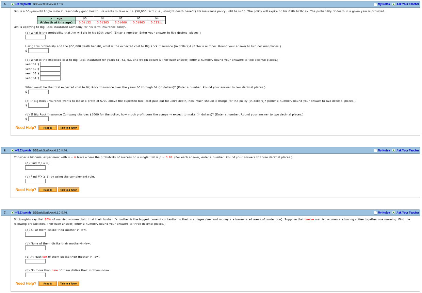Open Ask Your Teacher link in question 5
422x293 pixels.
pyautogui.click(x=408, y=4)
